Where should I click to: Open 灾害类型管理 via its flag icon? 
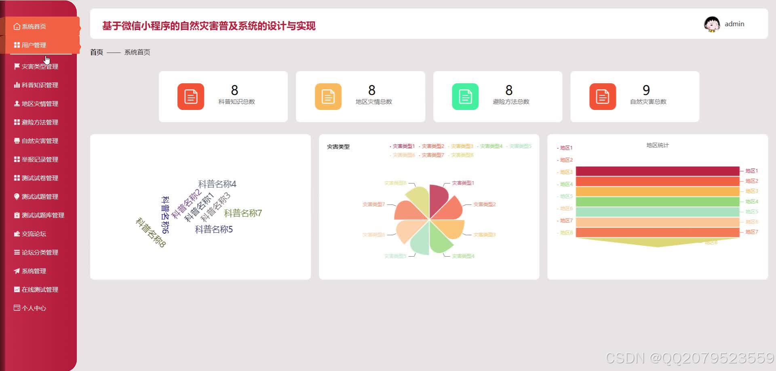[x=17, y=66]
